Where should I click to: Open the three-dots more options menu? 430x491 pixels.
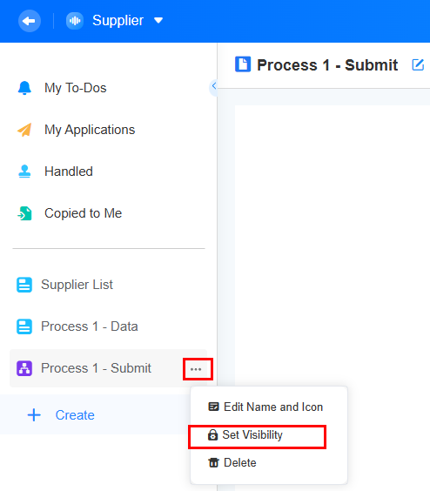[196, 369]
